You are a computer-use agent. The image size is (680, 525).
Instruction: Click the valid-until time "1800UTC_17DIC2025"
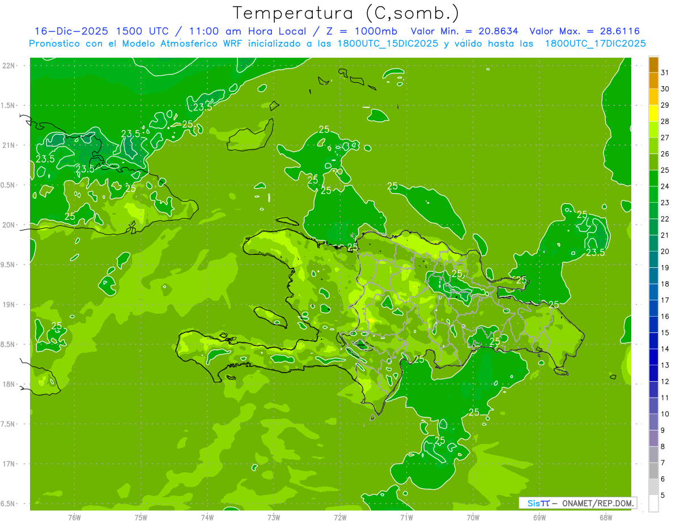click(594, 44)
